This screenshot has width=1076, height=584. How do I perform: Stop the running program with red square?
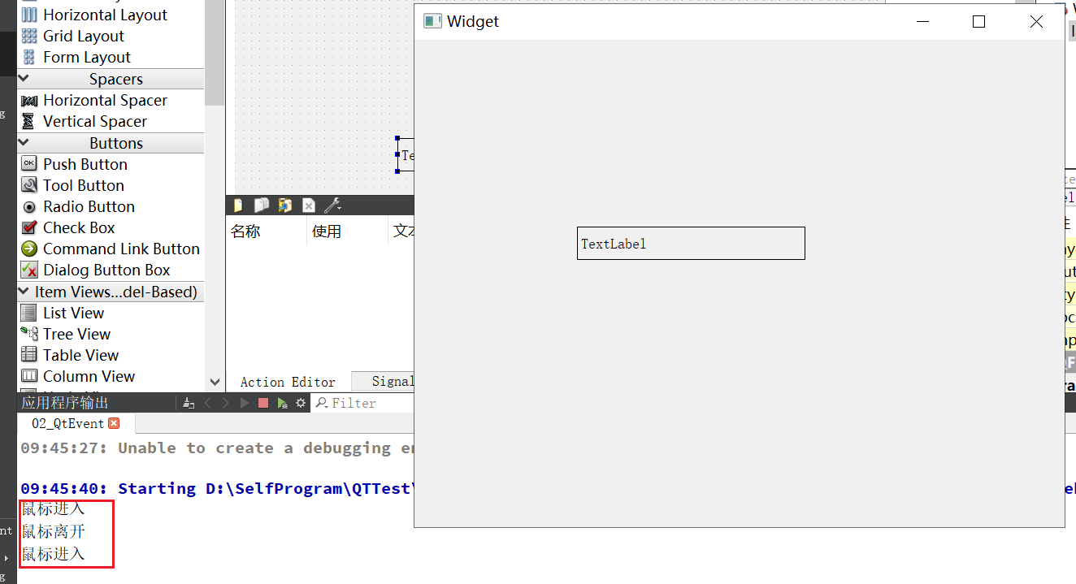[262, 403]
